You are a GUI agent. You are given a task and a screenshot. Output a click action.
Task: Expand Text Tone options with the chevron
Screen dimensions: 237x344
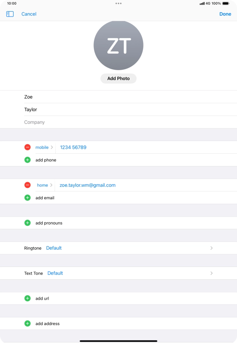coord(211,273)
